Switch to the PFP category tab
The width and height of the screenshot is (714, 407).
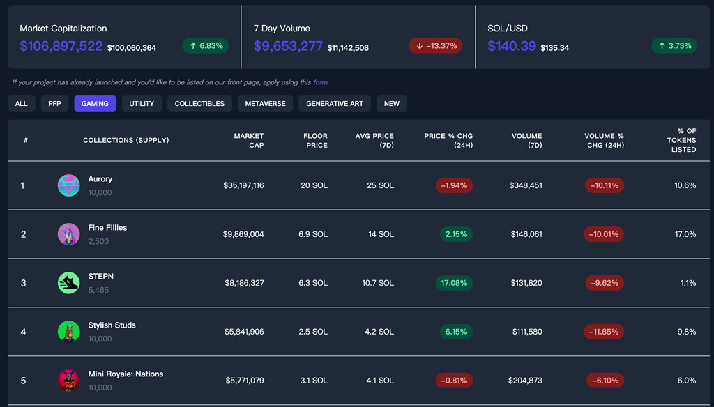pyautogui.click(x=54, y=103)
